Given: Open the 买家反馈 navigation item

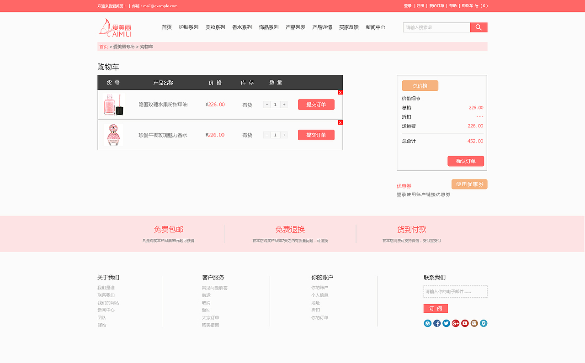Looking at the screenshot, I should click(x=349, y=27).
